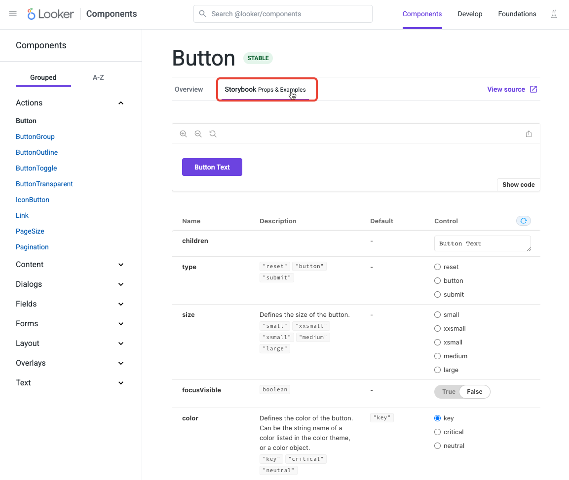
Task: Switch to A-Z component listing tab
Action: (x=98, y=77)
